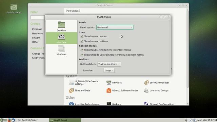Open the Icon size Large dropdown

pyautogui.click(x=109, y=70)
